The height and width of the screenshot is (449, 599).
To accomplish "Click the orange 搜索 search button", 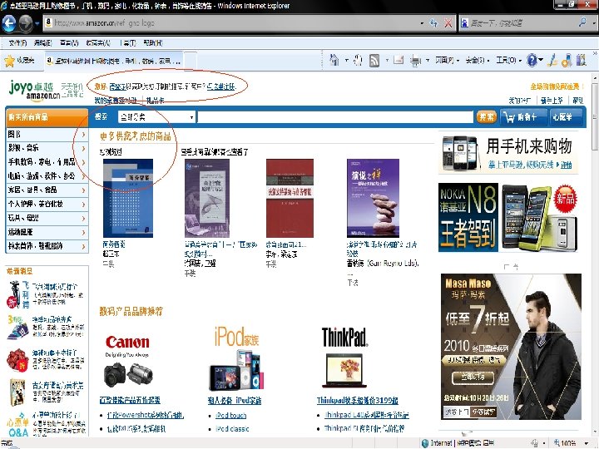I will (487, 116).
